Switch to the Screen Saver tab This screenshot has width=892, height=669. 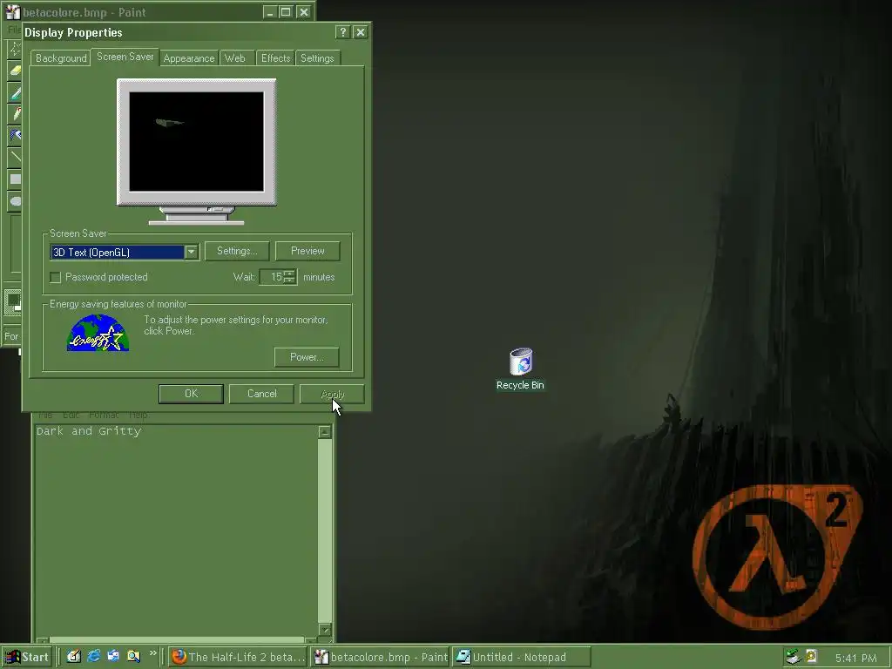(x=125, y=57)
